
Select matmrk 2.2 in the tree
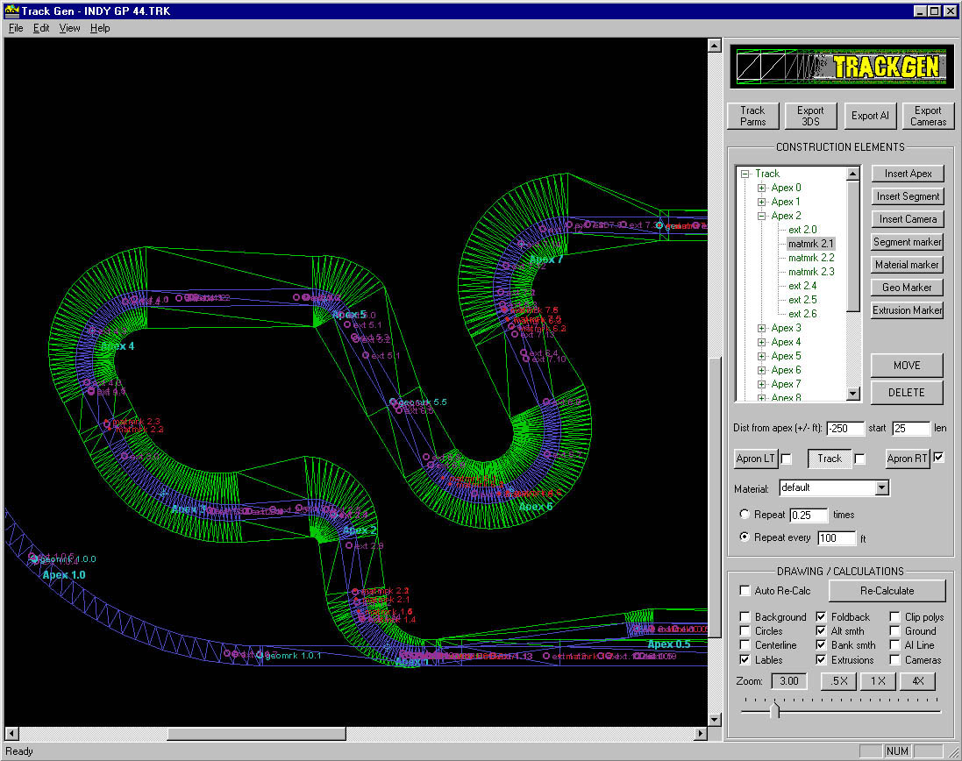click(x=810, y=258)
